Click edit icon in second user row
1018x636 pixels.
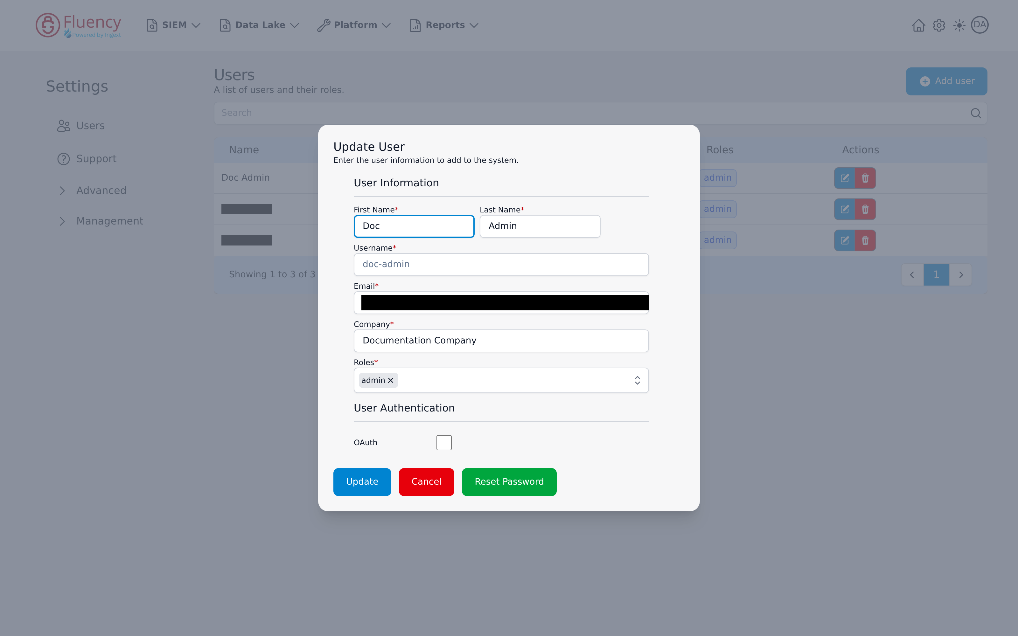[x=845, y=209]
